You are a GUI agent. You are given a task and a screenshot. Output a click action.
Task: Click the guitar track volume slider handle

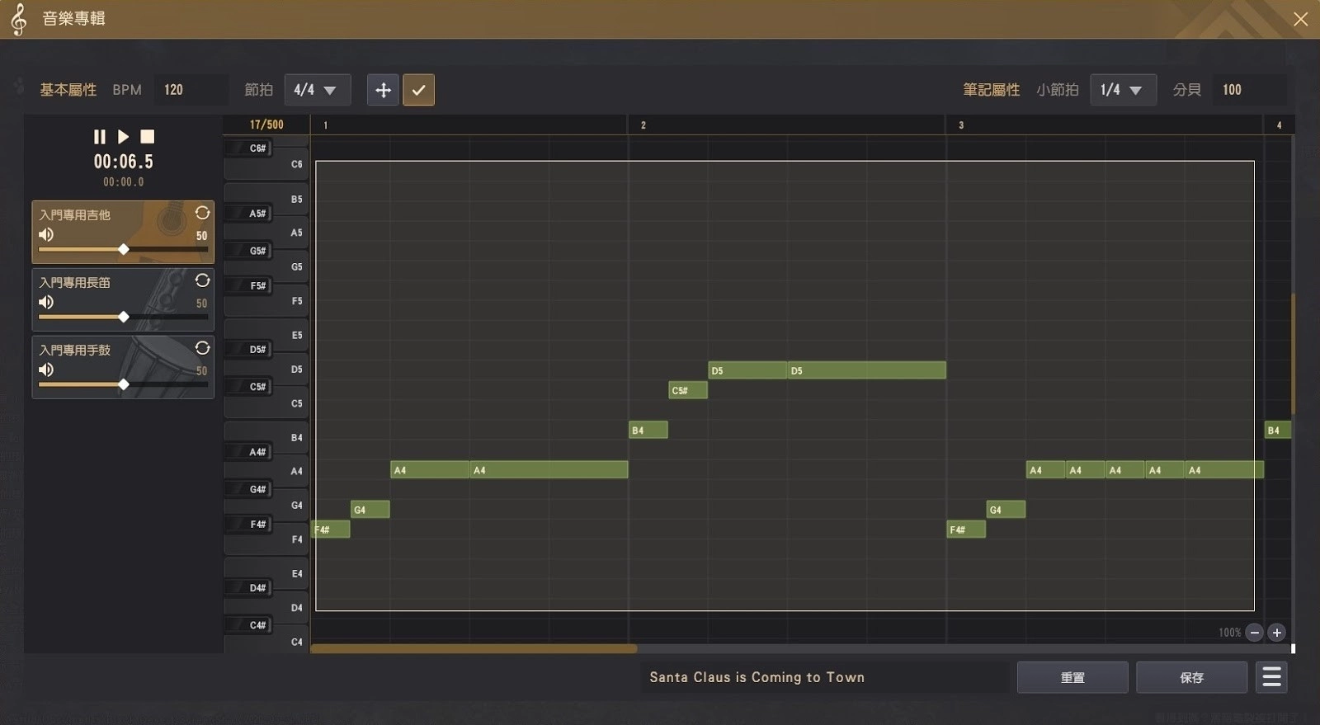124,249
